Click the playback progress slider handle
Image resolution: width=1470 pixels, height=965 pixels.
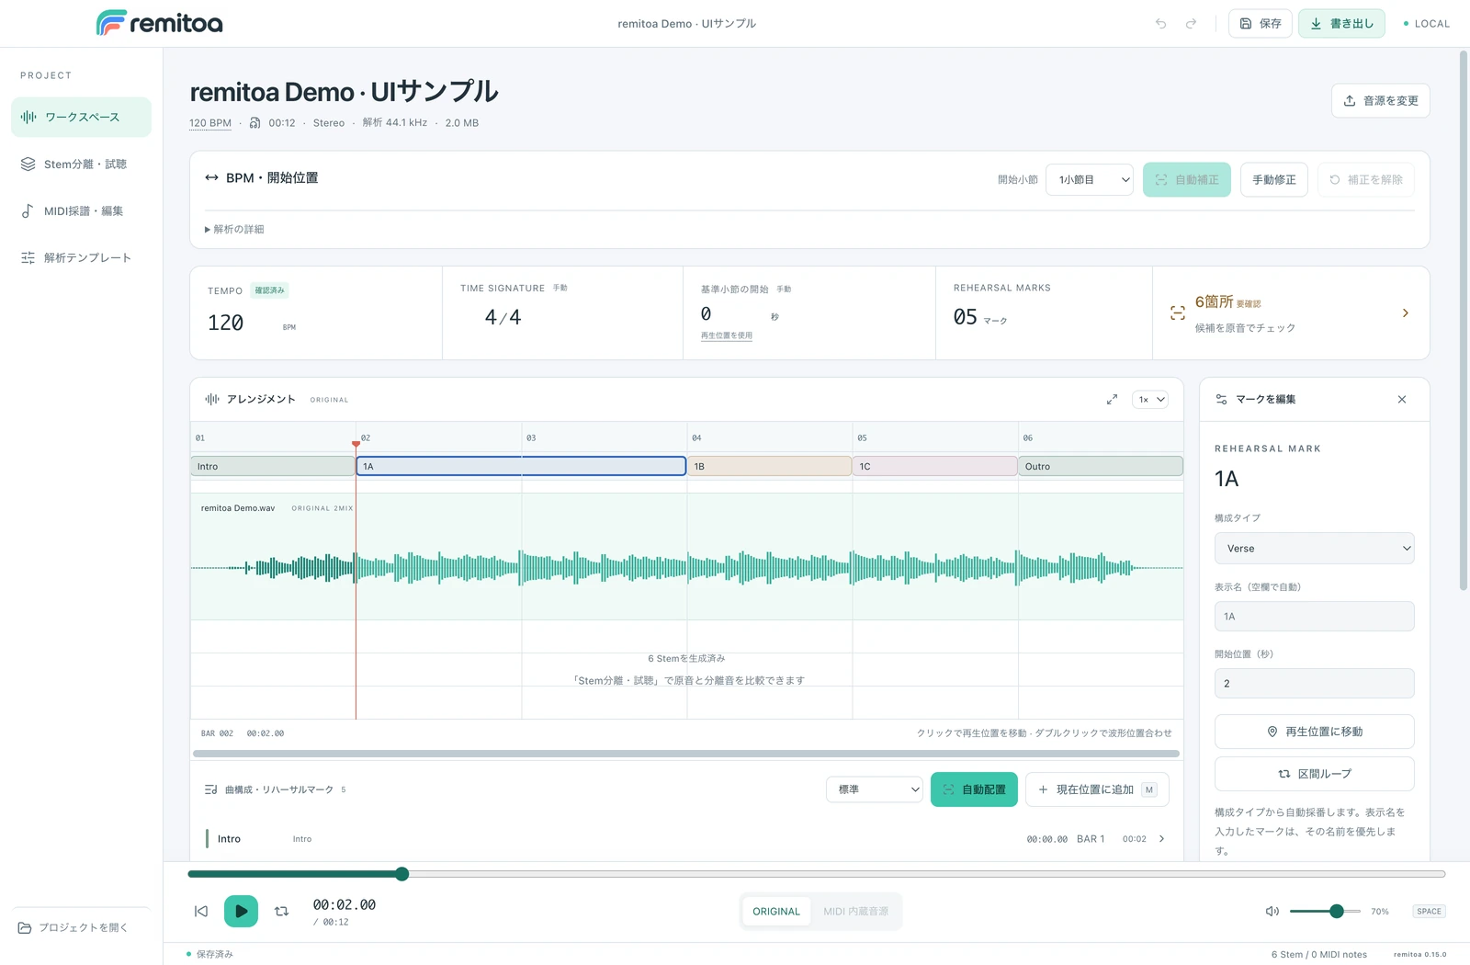pos(402,874)
